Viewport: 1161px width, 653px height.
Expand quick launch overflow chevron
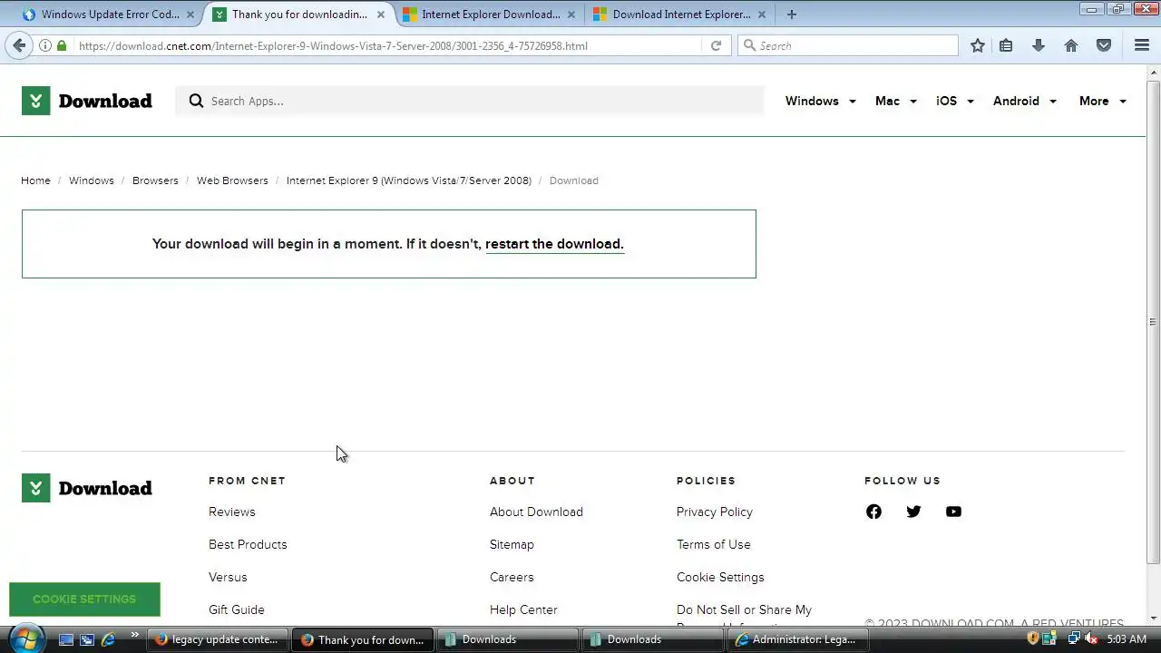point(135,635)
